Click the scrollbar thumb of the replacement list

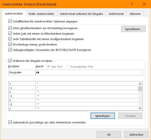click(140, 89)
